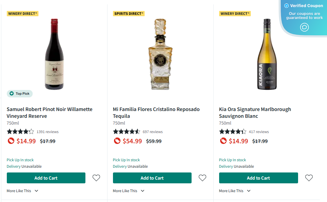
Task: Click the Top Pick badge icon on the Pinot Noir card
Action: click(x=11, y=94)
